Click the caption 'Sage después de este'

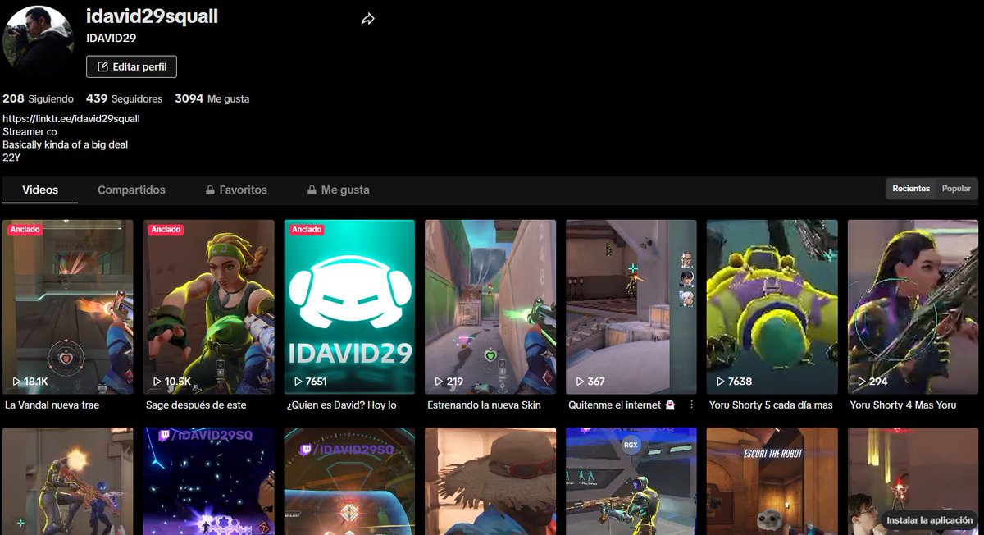tap(196, 405)
